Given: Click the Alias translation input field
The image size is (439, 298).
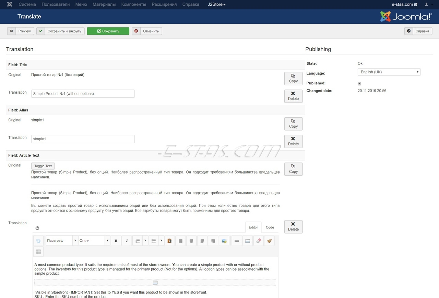Looking at the screenshot, I should click(x=83, y=139).
